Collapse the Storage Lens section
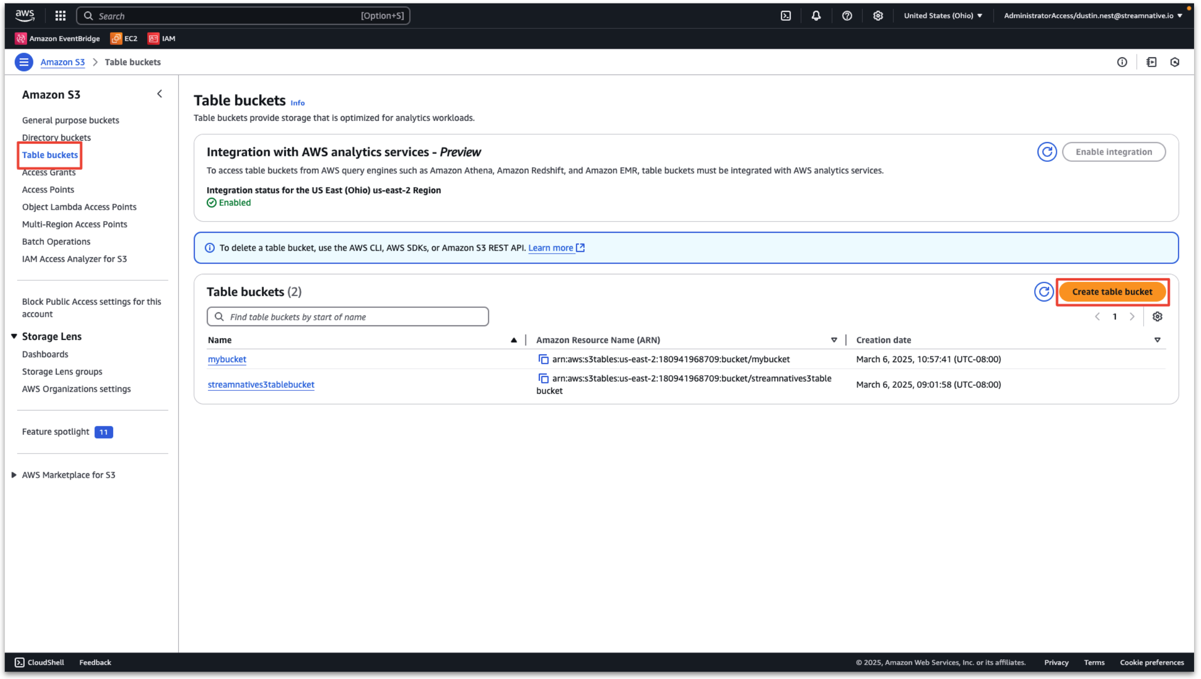 coord(14,337)
